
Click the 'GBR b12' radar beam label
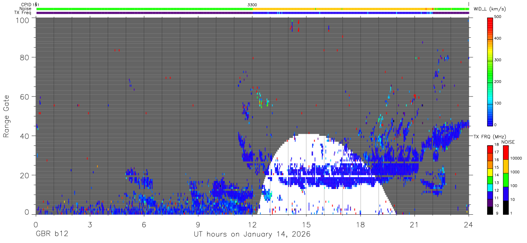tap(52, 234)
